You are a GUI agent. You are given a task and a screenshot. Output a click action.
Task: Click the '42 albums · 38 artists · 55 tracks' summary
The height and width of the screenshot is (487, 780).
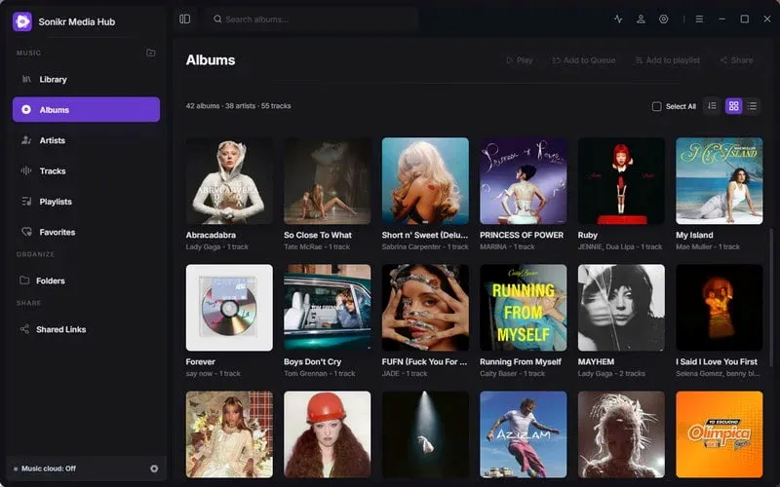pyautogui.click(x=238, y=106)
